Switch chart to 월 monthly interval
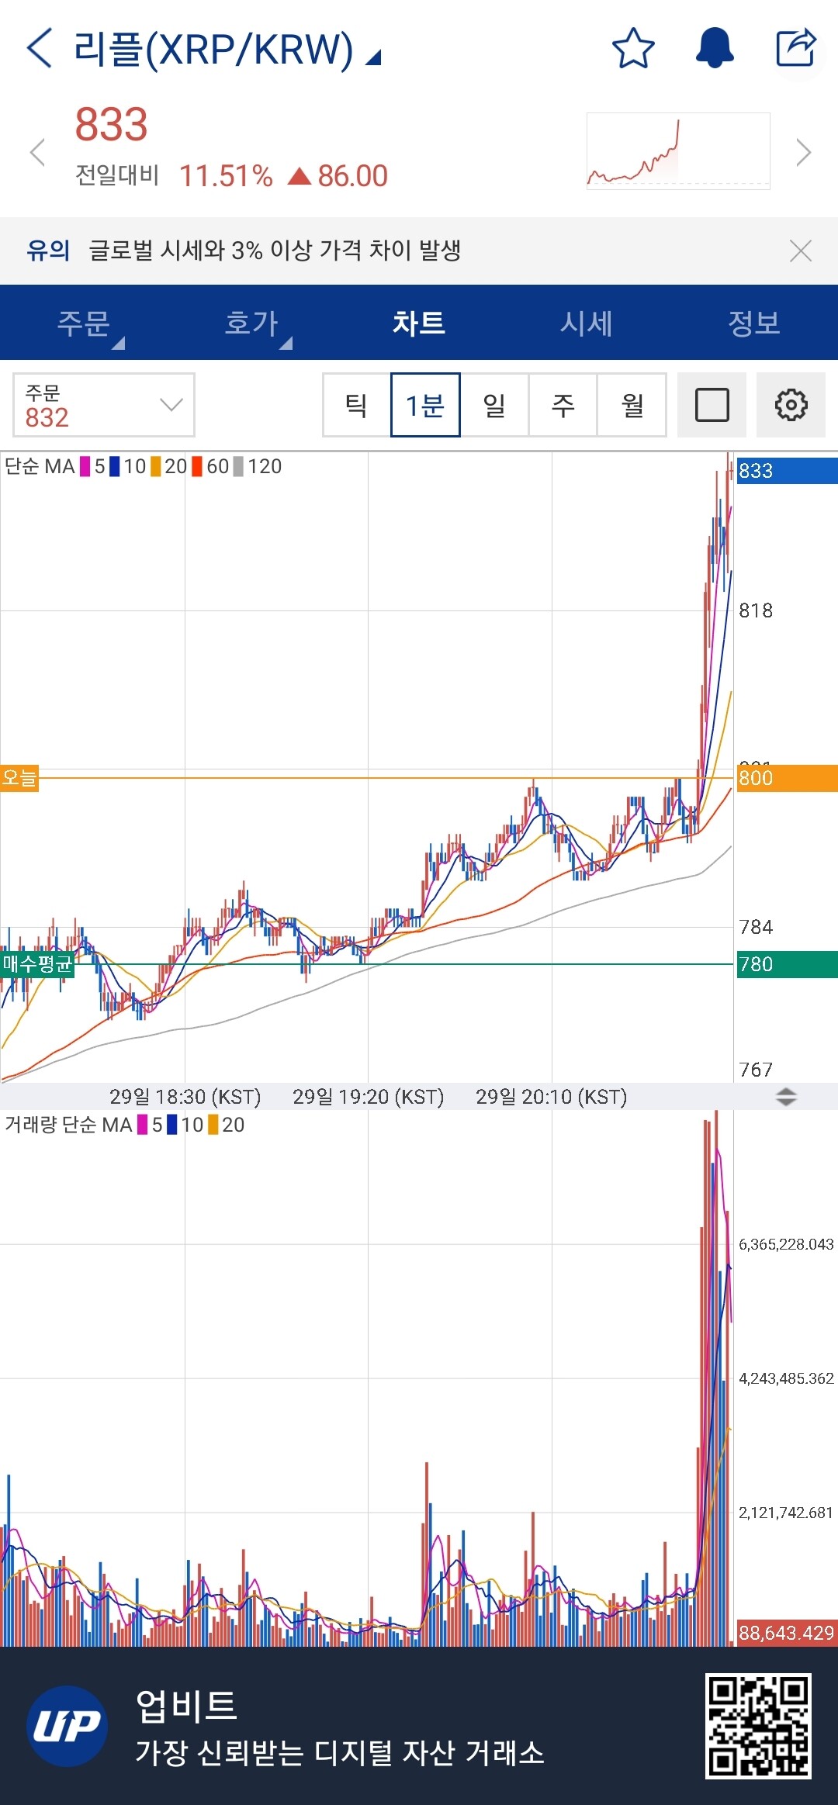 (632, 405)
